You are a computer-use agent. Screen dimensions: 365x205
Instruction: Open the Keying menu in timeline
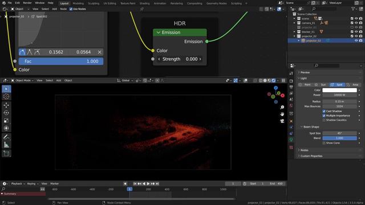pos(33,183)
